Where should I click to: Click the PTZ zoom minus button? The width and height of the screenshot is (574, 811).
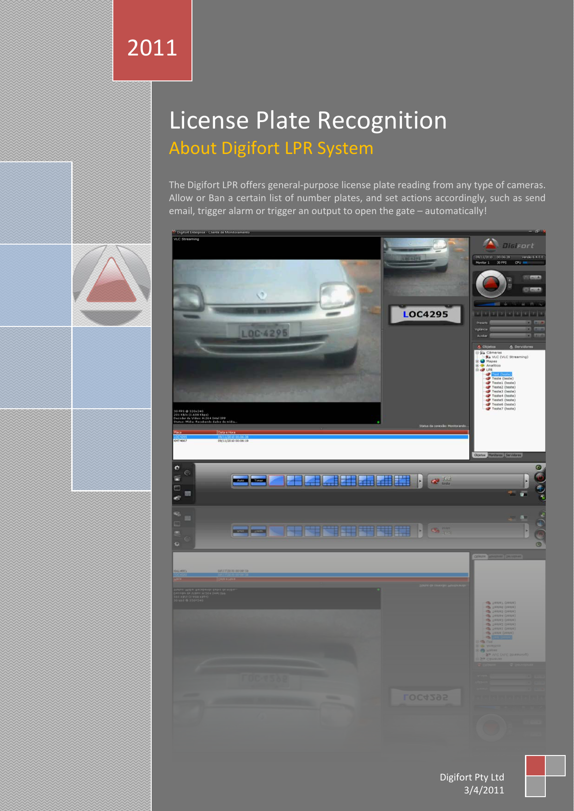coord(510,287)
